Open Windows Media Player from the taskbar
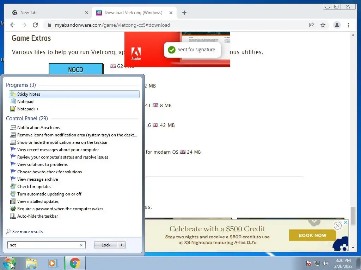Viewport: 361px width, 270px height. coord(52,263)
